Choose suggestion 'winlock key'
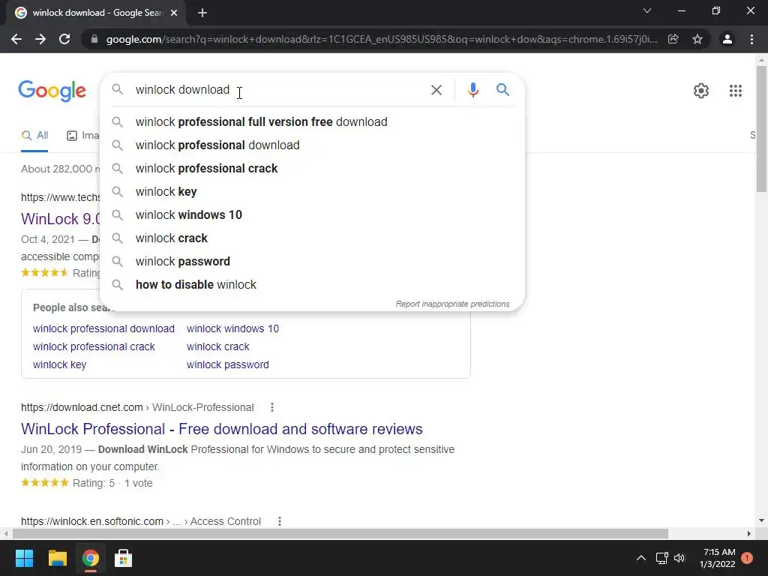The width and height of the screenshot is (768, 576). tap(311, 191)
